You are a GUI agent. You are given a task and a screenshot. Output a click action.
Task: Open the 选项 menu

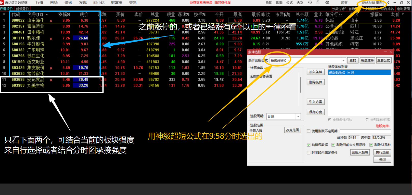[x=300, y=3]
